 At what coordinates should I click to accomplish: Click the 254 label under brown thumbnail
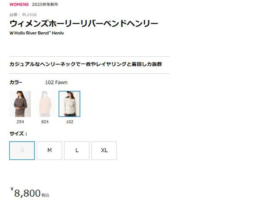click(20, 122)
